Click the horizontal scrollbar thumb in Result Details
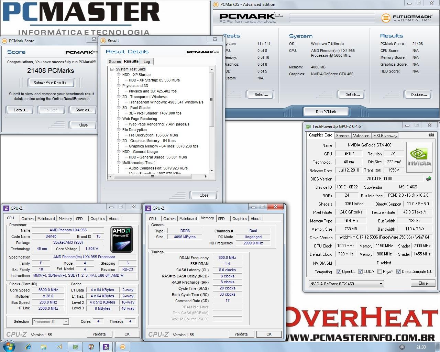This screenshot has width=440, height=352. click(x=153, y=177)
